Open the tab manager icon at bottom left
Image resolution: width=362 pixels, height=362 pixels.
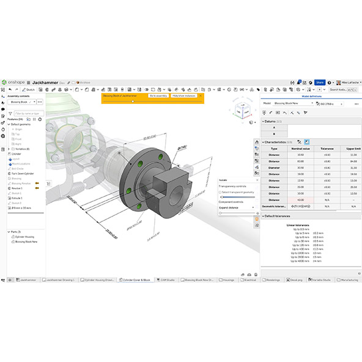(3, 280)
